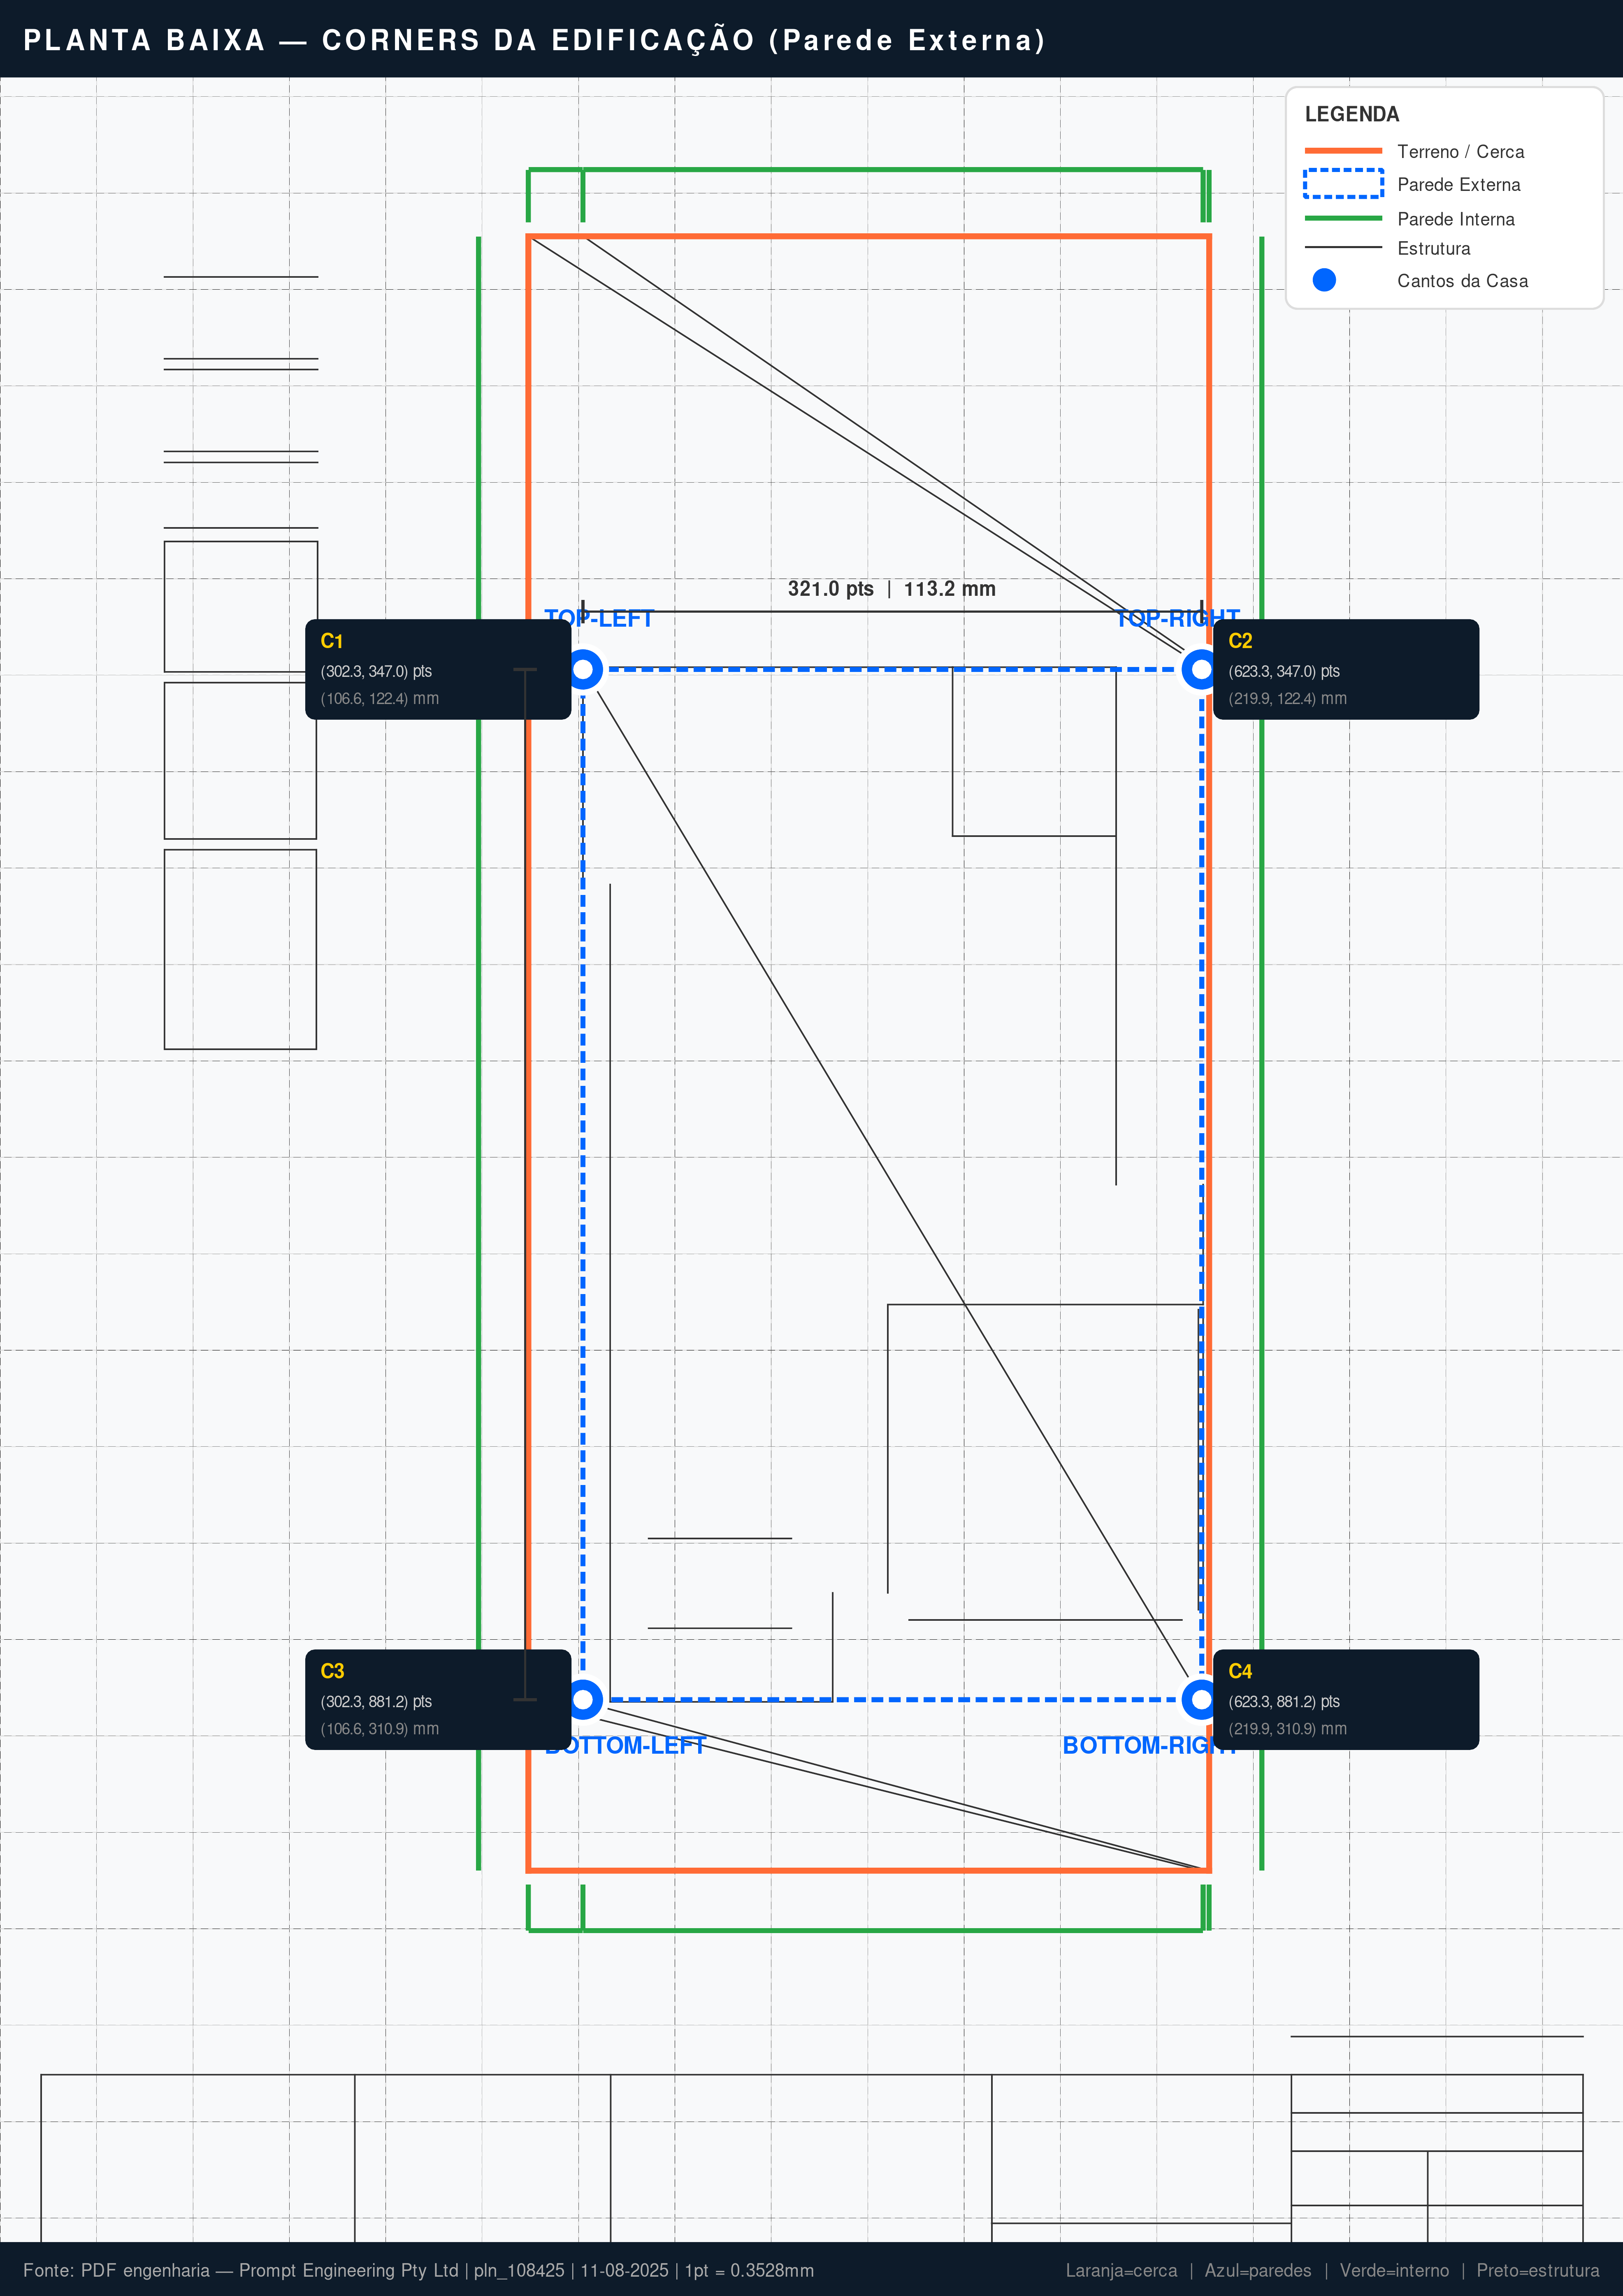Click the C1 top-left corner marker

583,669
